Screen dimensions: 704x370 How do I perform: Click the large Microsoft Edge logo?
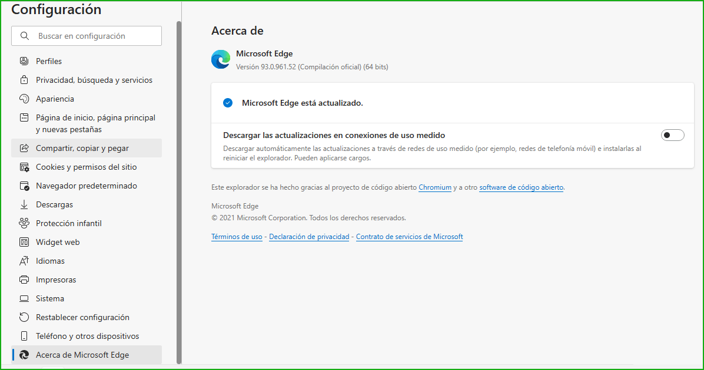pyautogui.click(x=221, y=59)
